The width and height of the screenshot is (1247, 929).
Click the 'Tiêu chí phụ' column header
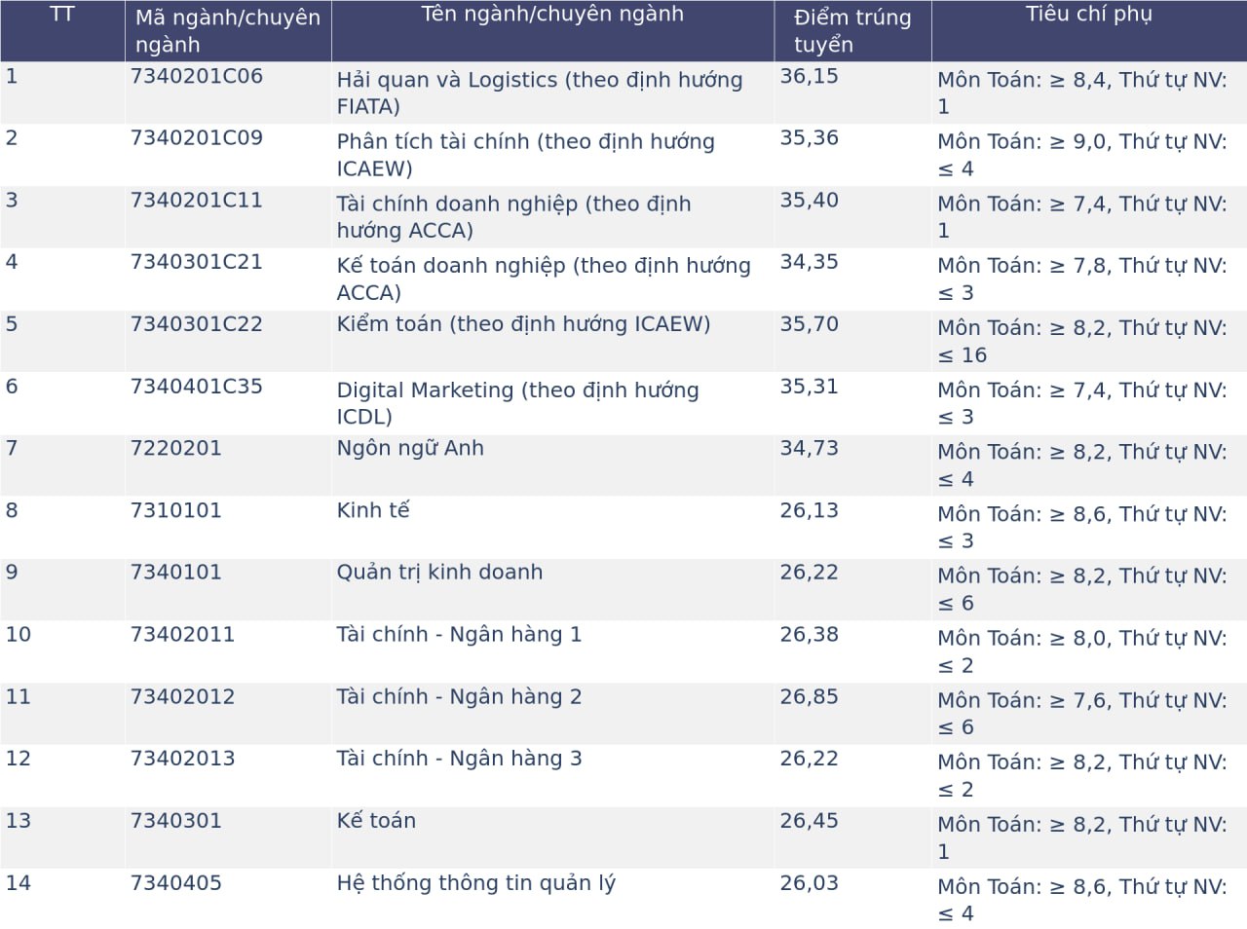(1088, 15)
